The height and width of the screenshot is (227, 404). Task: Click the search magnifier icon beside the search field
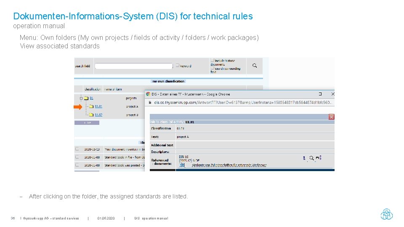[255, 66]
